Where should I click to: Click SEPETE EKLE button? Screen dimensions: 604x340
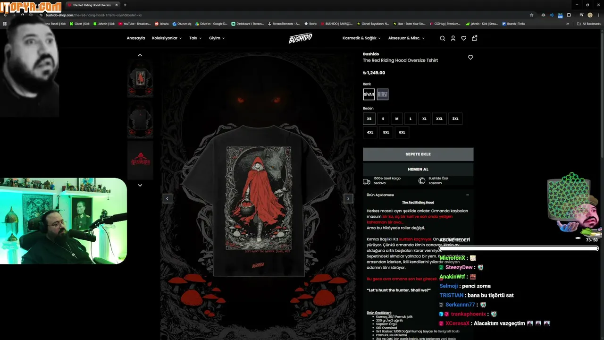pos(418,154)
